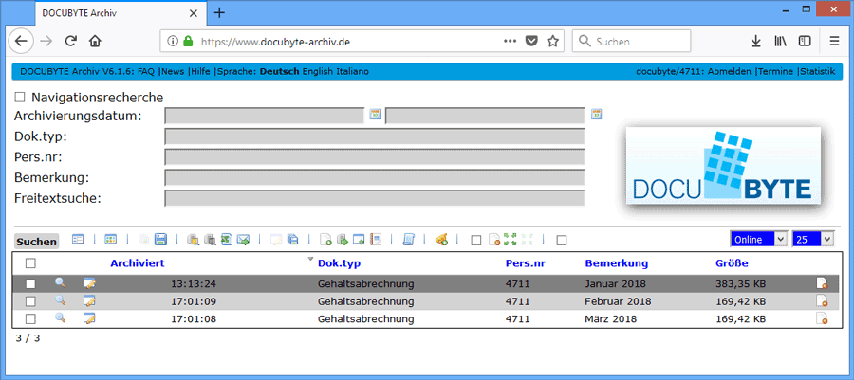Click the Suchen search button
Image resolution: width=854 pixels, height=380 pixels.
[x=36, y=242]
